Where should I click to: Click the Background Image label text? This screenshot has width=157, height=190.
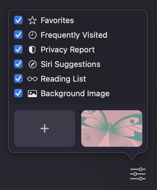(x=75, y=94)
